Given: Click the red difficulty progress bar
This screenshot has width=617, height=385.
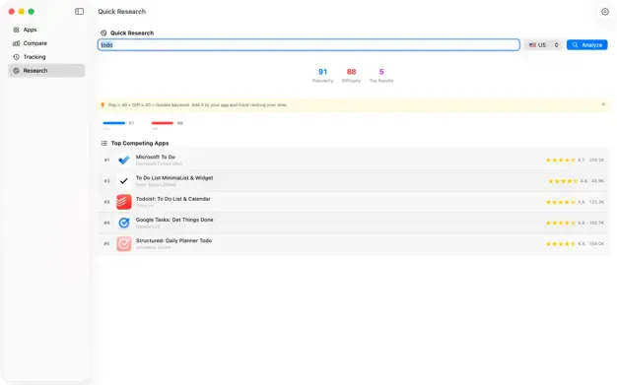Looking at the screenshot, I should 163,123.
